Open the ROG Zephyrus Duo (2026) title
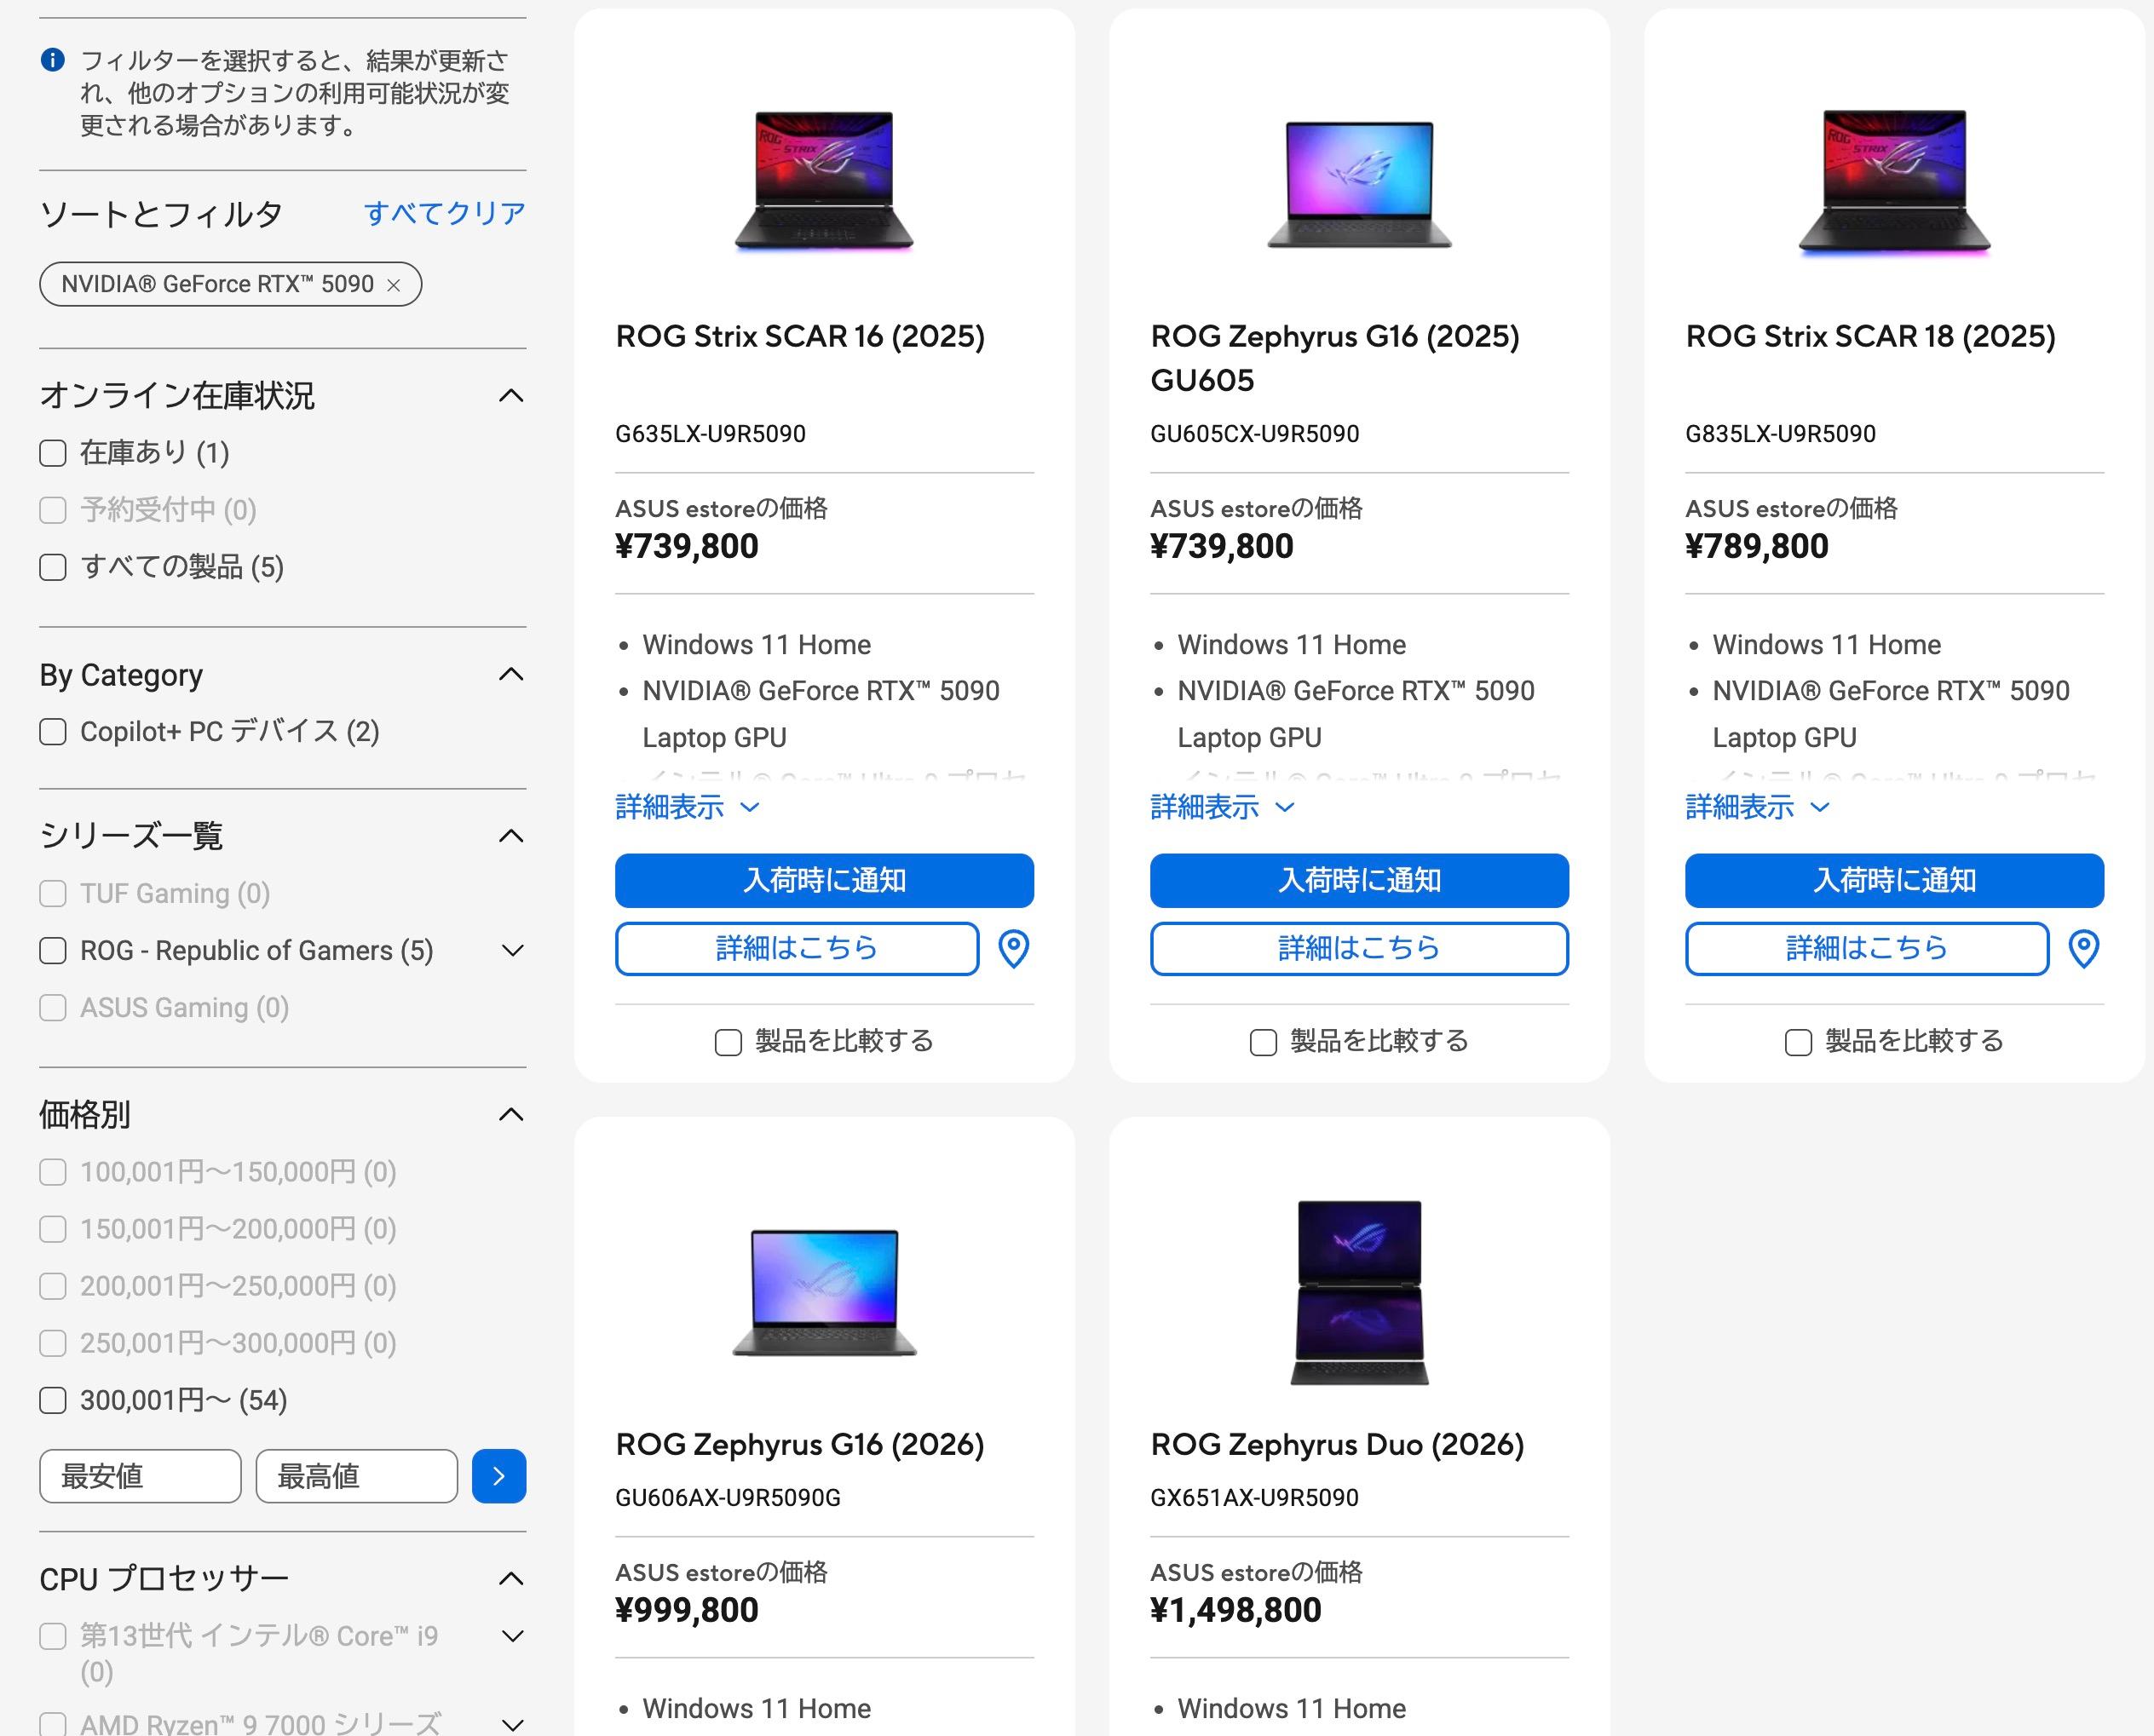Viewport: 2154px width, 1736px height. coord(1337,1445)
